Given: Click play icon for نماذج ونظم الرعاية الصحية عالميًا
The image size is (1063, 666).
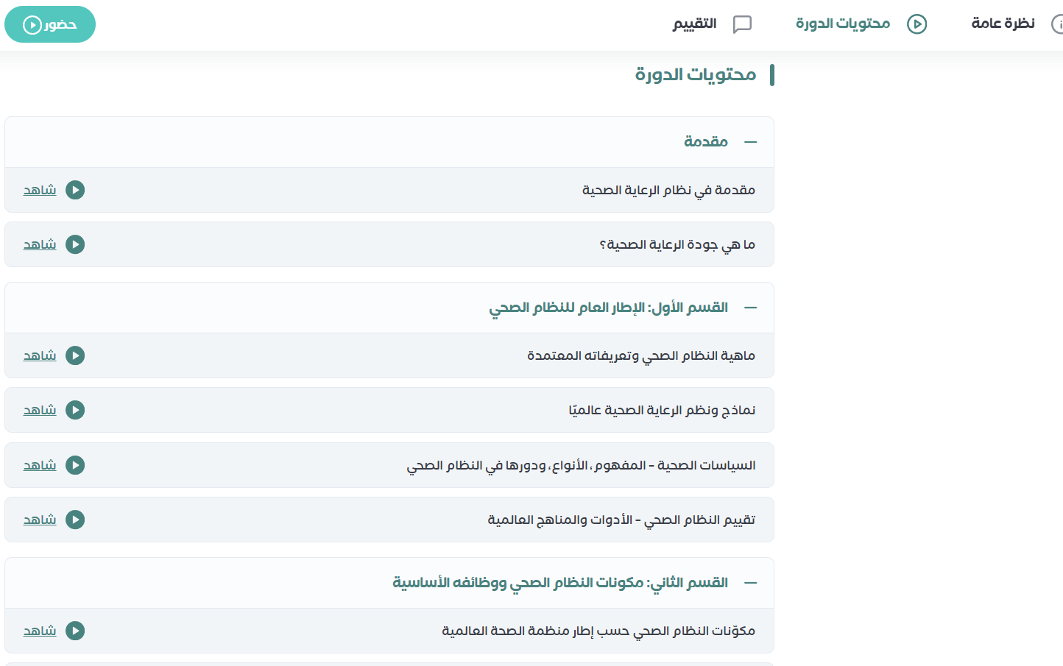Looking at the screenshot, I should (75, 410).
